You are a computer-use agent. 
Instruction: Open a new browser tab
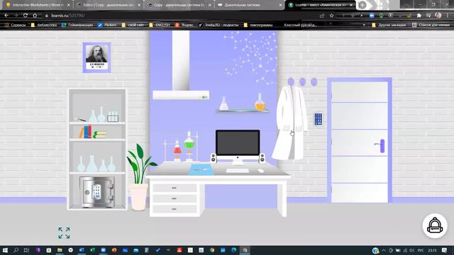coord(362,5)
